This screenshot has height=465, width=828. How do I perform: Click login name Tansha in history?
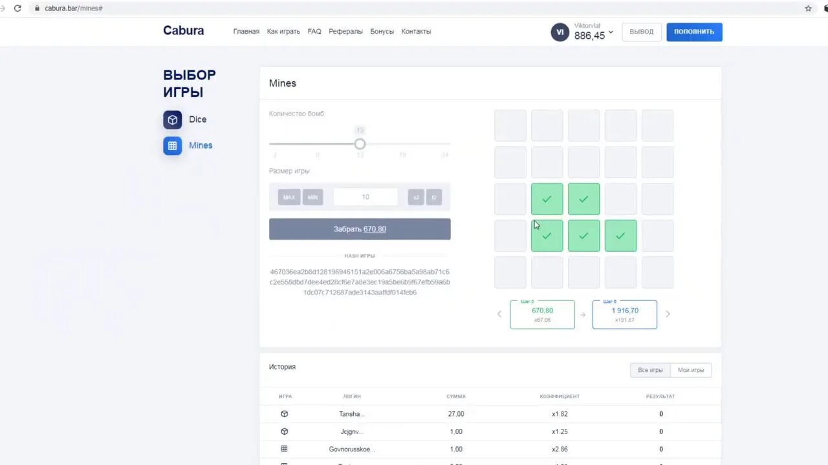[352, 414]
